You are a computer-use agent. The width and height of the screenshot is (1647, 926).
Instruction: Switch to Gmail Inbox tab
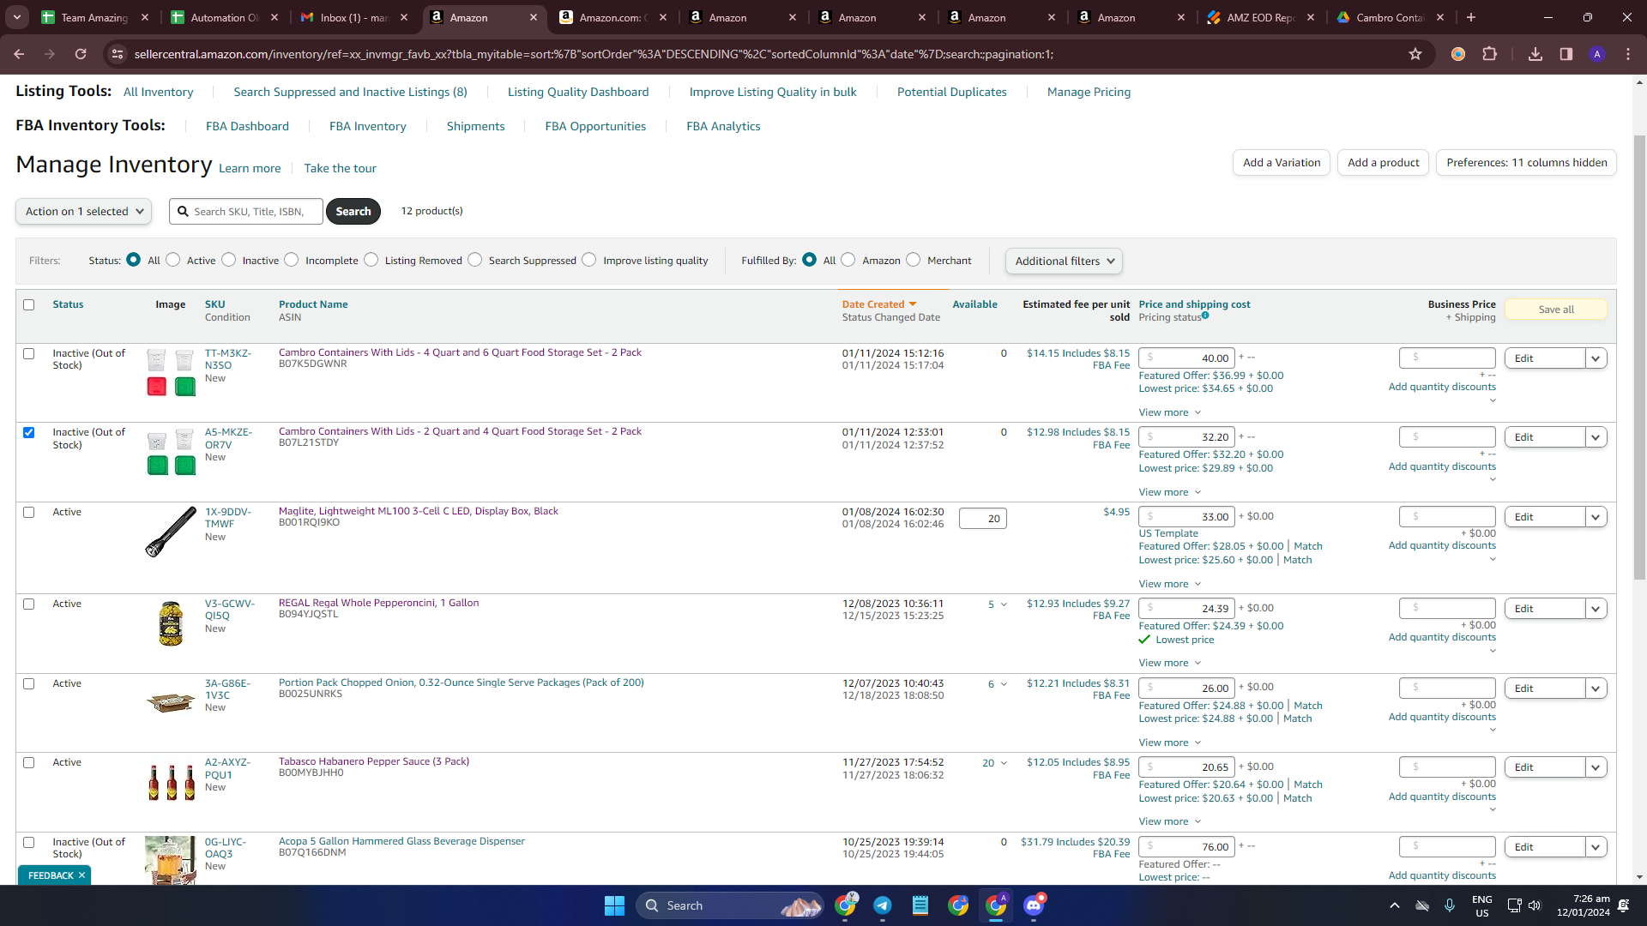(354, 17)
